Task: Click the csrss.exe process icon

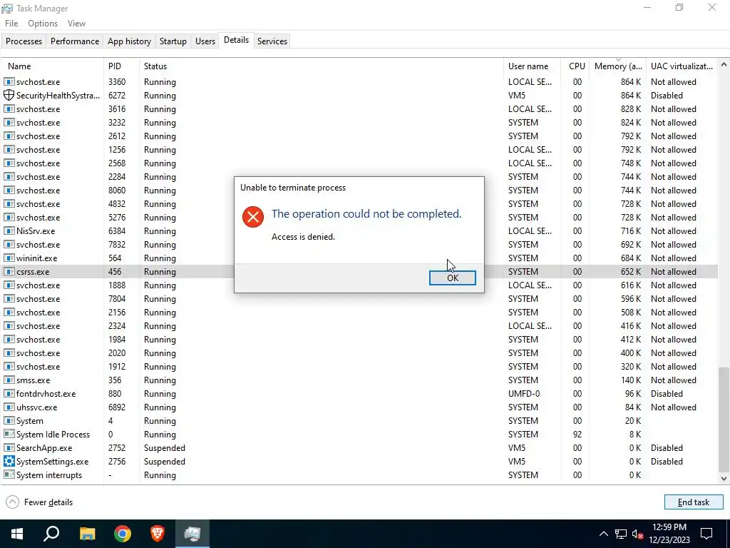Action: 9,271
